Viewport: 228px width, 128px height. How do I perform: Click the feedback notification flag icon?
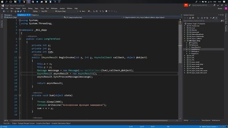[186, 5]
